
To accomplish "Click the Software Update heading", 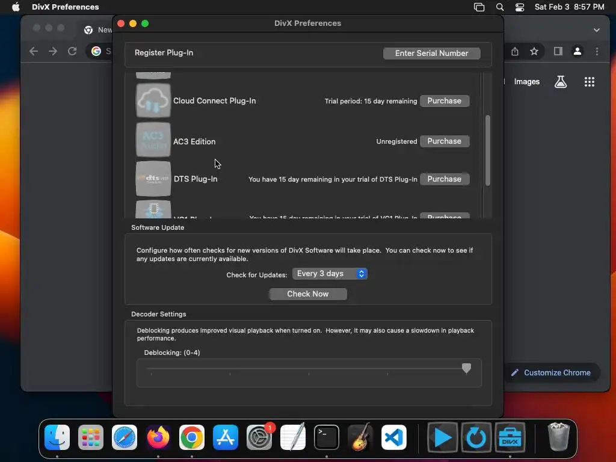I will (158, 227).
